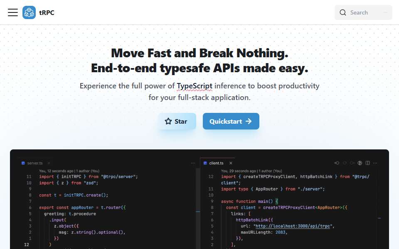Screen dimensions: 399x249
Task: Click the star icon in the Star button
Action: point(168,121)
